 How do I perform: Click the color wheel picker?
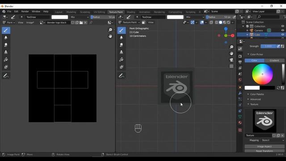pos(262,74)
